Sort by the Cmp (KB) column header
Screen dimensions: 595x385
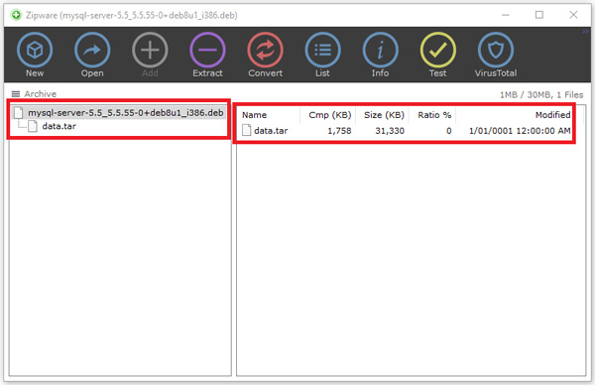(x=328, y=115)
